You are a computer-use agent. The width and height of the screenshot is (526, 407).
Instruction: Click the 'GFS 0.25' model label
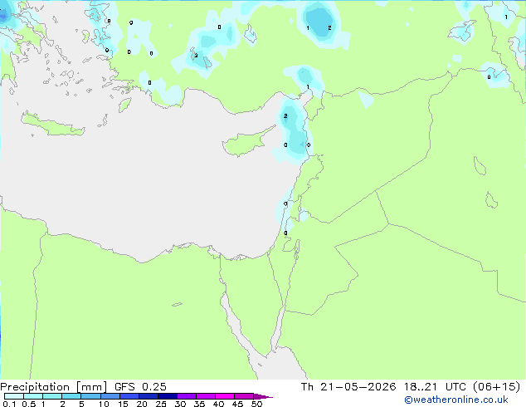click(140, 387)
